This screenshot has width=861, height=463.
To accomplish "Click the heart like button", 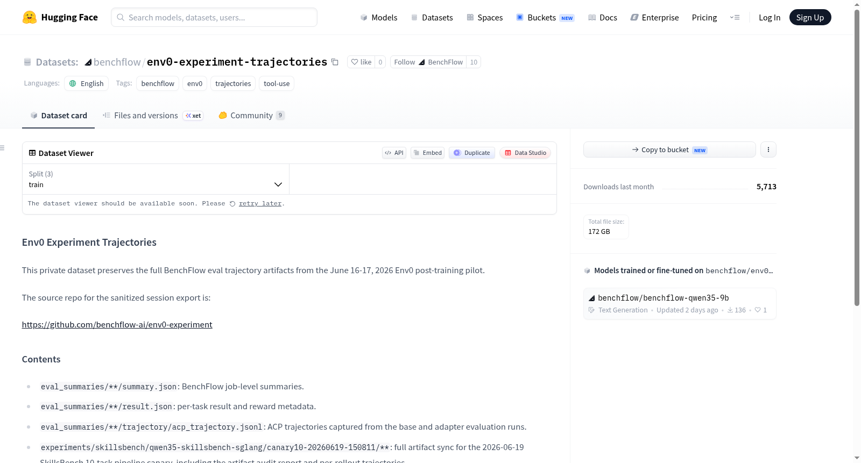I will tap(361, 62).
